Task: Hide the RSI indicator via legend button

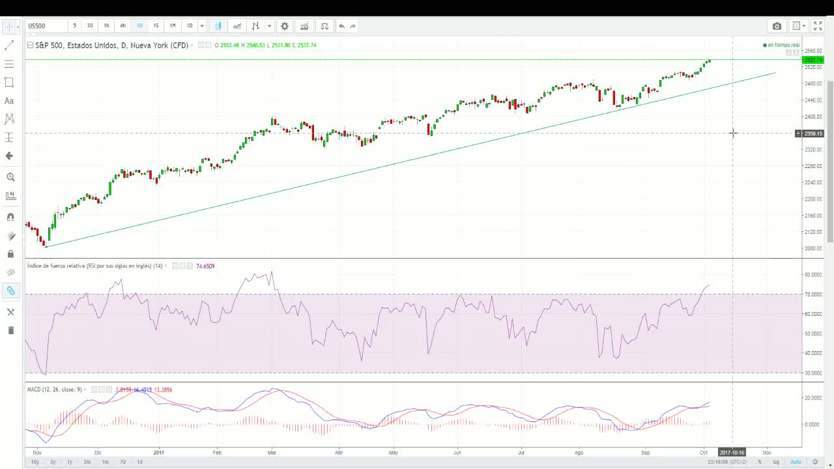Action: [175, 266]
